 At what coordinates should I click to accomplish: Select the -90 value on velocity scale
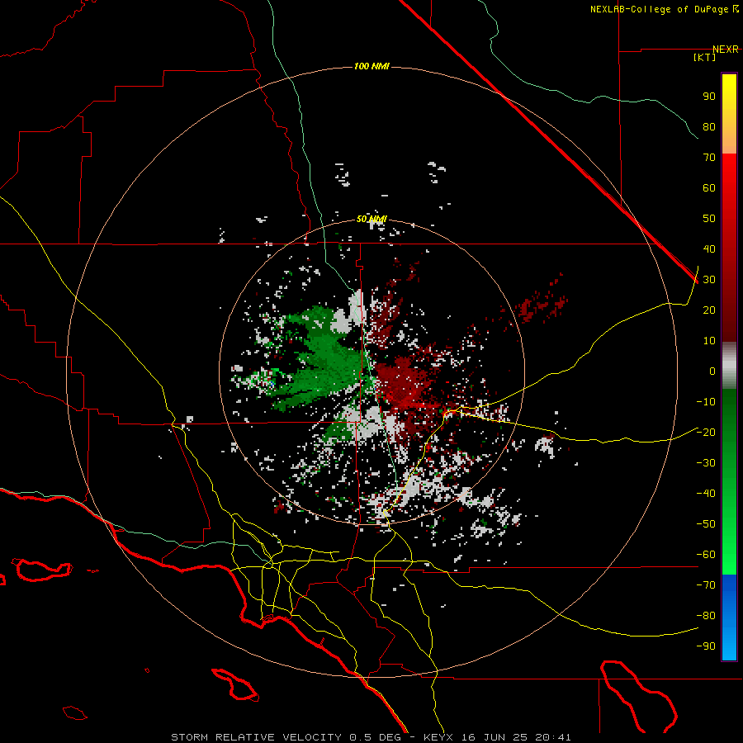[x=706, y=646]
